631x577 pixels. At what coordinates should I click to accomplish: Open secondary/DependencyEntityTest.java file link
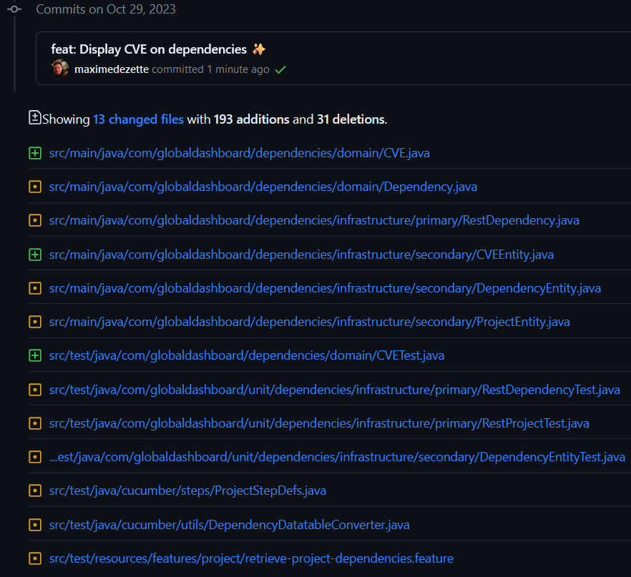point(337,457)
